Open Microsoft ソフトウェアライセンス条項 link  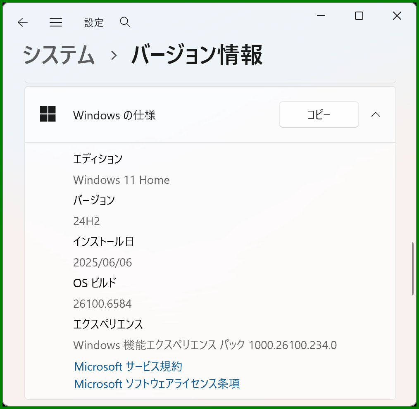(157, 384)
